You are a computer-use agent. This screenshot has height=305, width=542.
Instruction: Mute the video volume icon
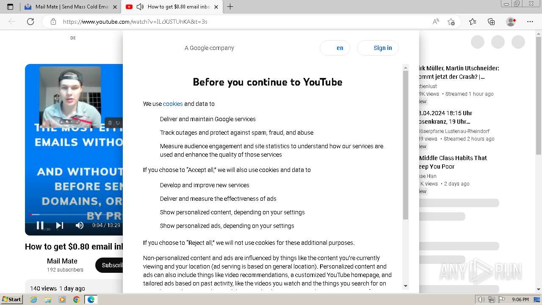[x=79, y=225]
